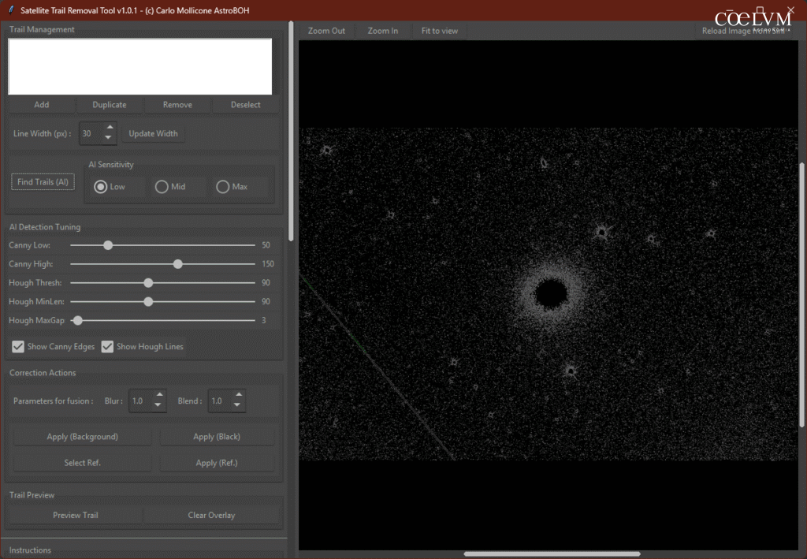
Task: Click the Zoom In toolbar button
Action: coord(383,31)
